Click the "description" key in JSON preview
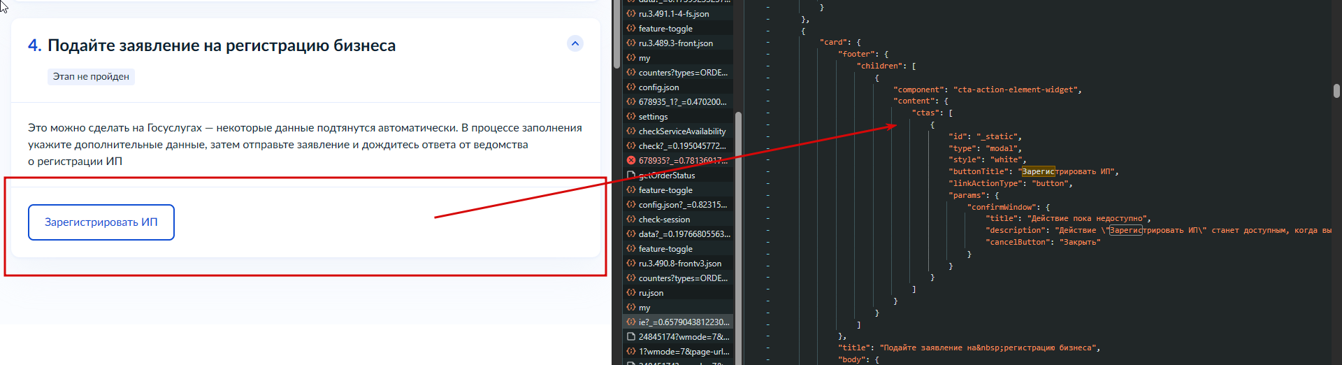 (x=1016, y=231)
